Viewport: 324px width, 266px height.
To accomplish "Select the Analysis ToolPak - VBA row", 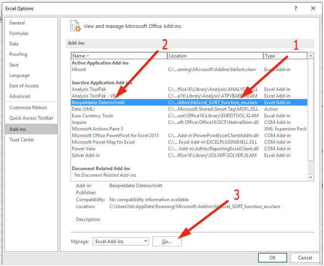I will coord(189,96).
